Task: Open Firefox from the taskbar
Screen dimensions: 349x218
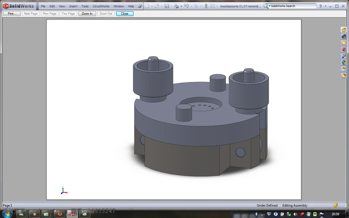Action: (x=60, y=214)
